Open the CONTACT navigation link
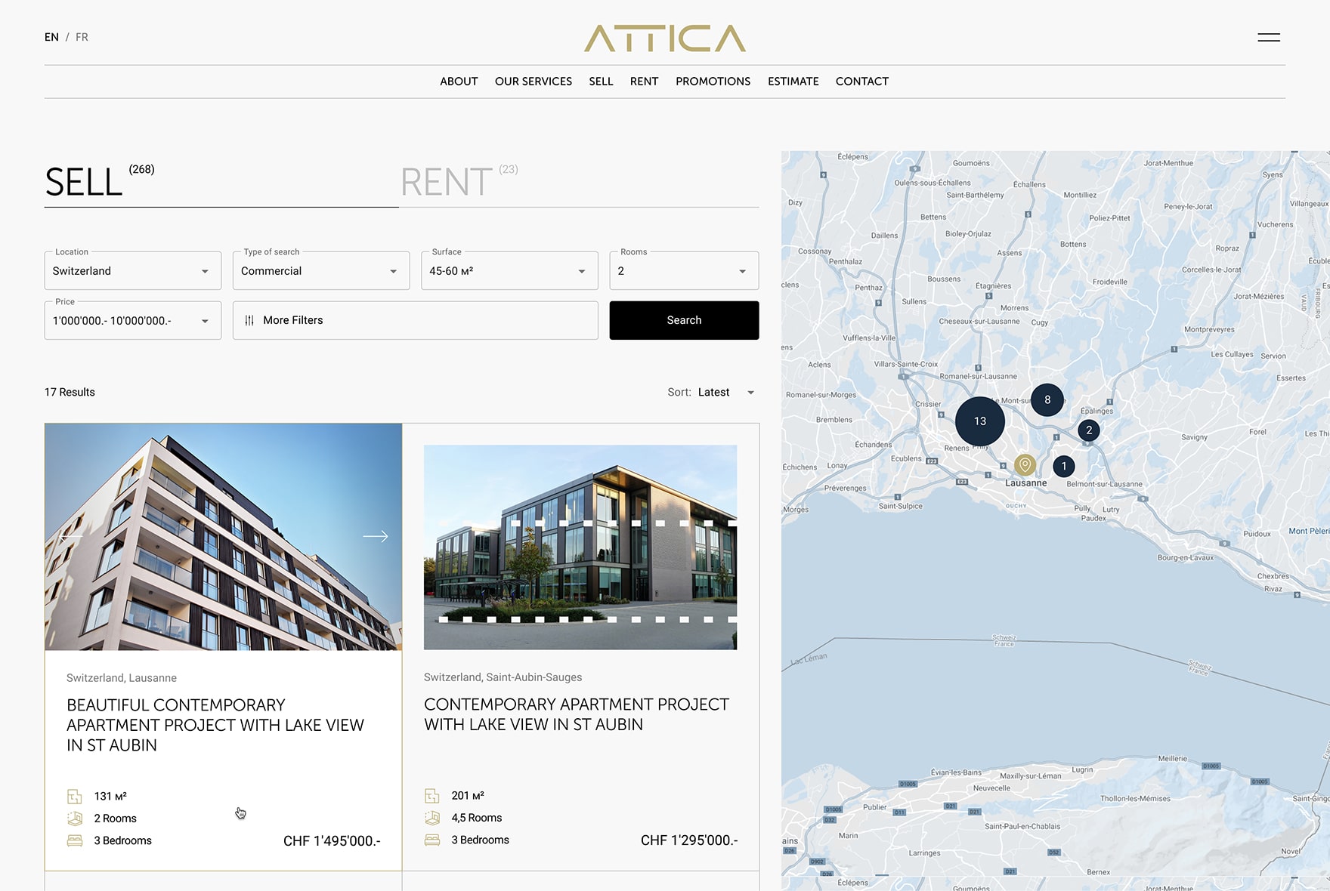 [861, 82]
